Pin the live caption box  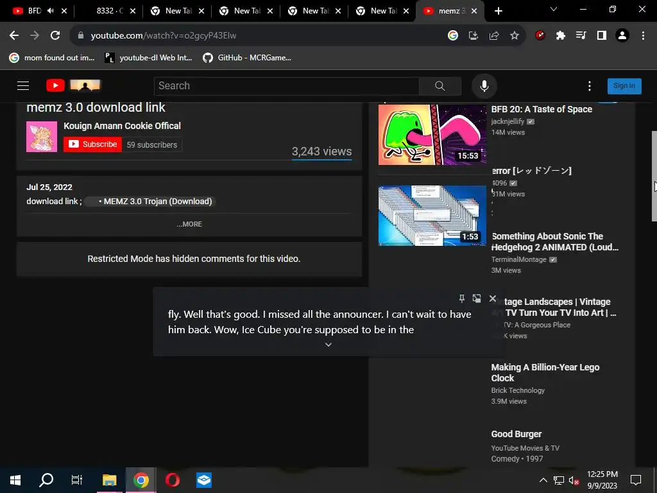tap(461, 298)
